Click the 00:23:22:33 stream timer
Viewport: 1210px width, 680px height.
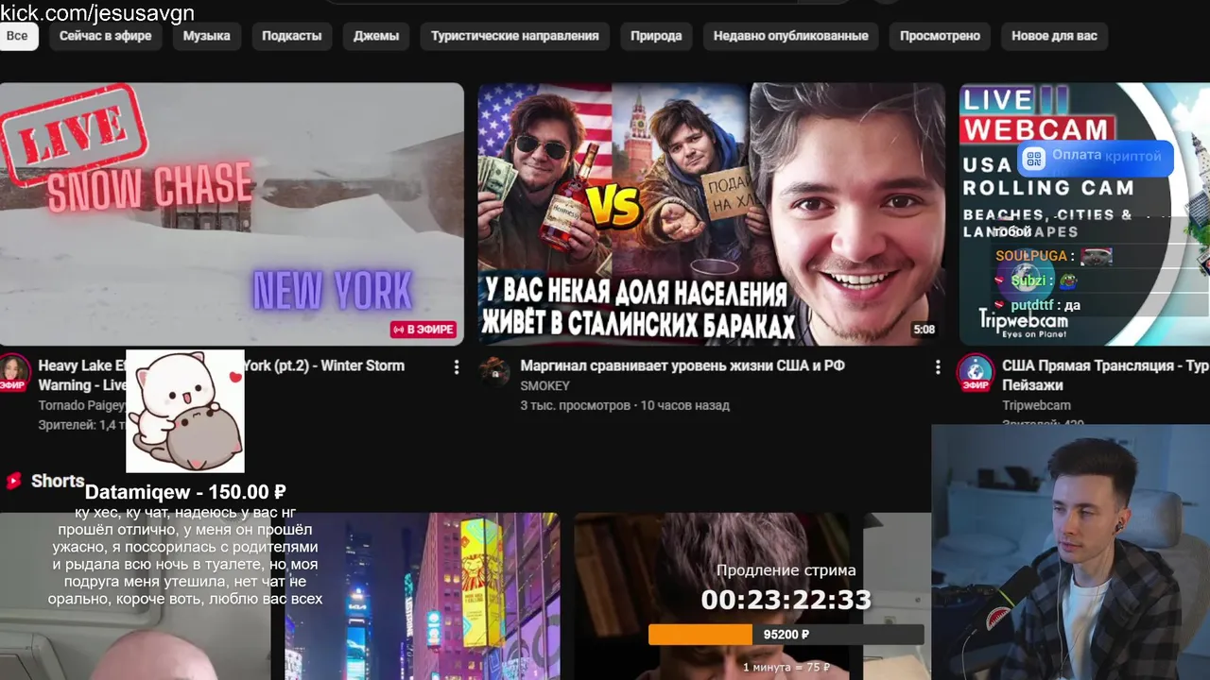pos(786,599)
